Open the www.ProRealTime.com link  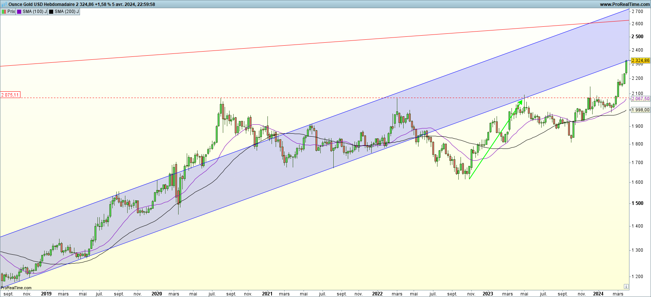(x=625, y=4)
